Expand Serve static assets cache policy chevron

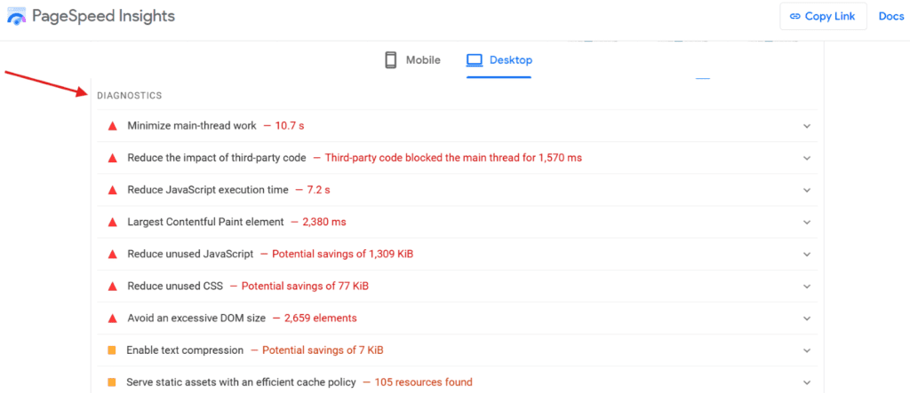tap(807, 382)
